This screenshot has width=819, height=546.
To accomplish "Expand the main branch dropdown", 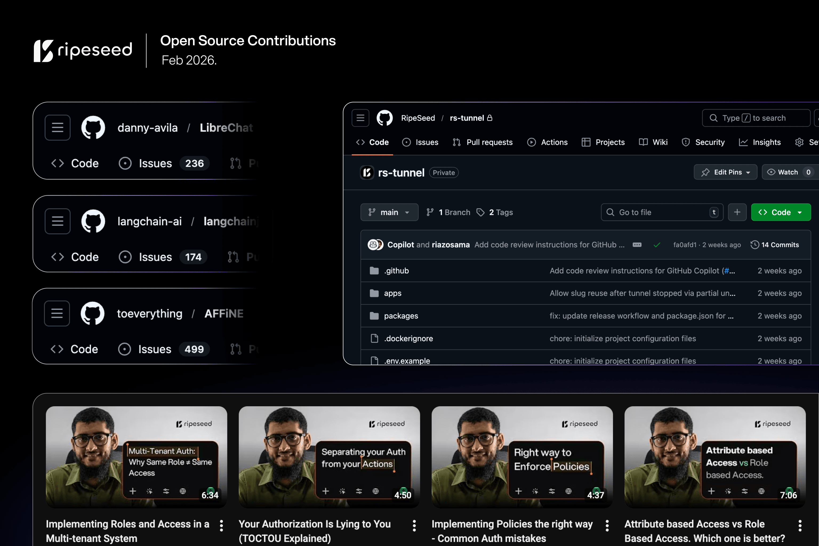I will tap(389, 212).
